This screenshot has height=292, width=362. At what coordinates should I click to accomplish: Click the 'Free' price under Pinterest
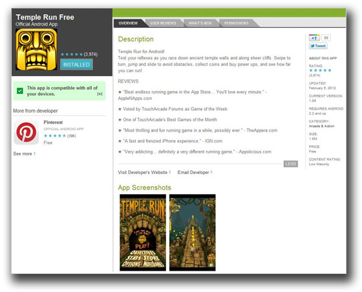(x=48, y=142)
